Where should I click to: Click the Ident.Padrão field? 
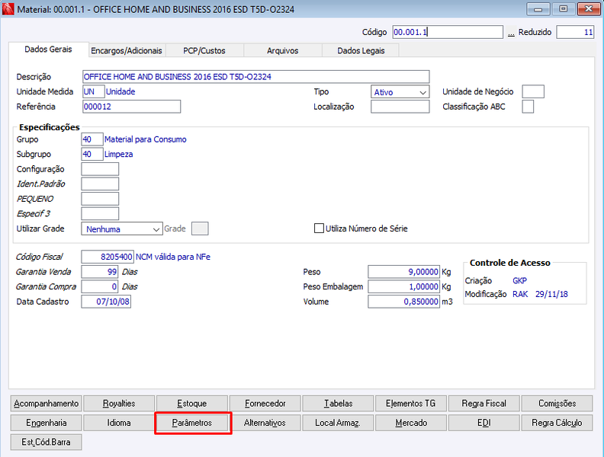coord(100,184)
